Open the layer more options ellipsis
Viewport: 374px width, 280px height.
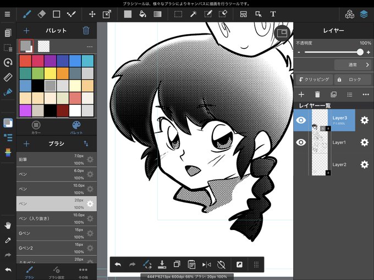366,94
